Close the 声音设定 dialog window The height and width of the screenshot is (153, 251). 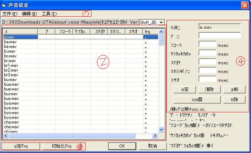245,5
